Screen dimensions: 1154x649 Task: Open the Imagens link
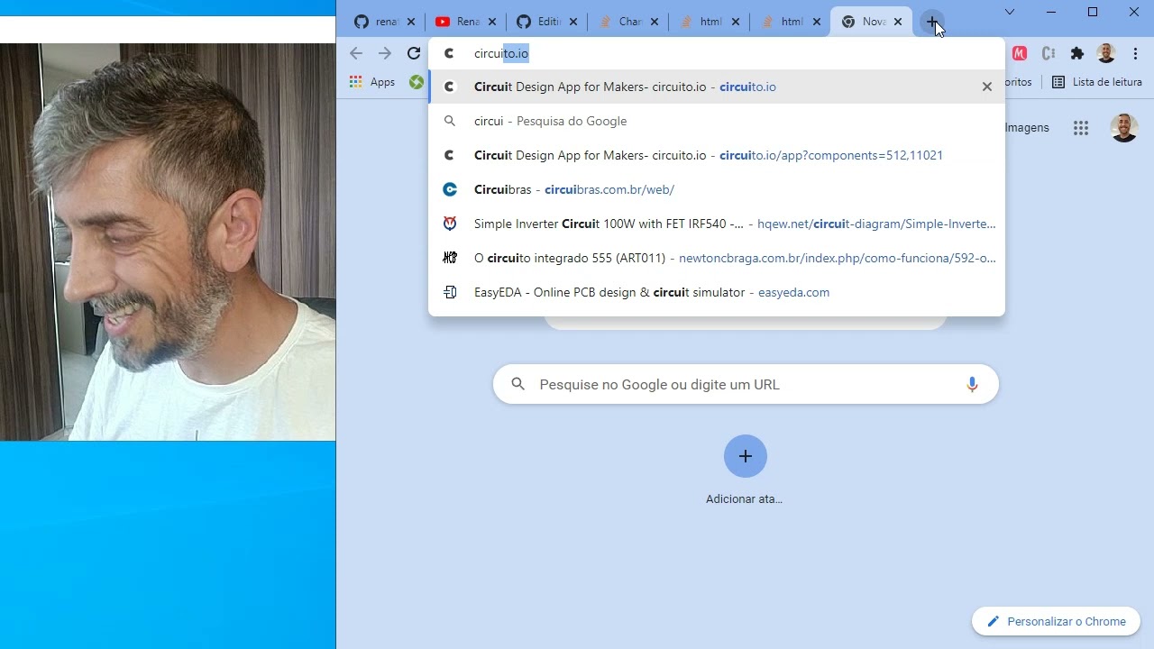click(1027, 128)
